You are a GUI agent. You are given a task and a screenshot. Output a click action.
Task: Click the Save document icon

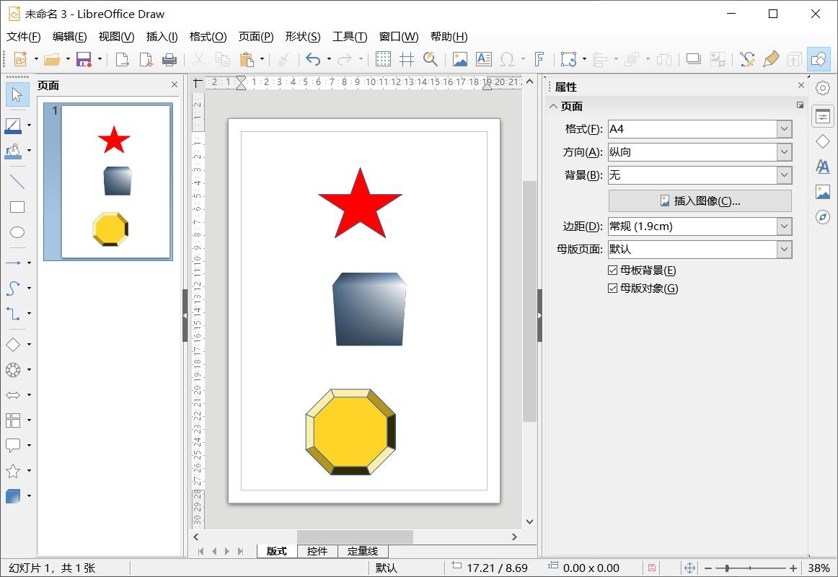[84, 59]
